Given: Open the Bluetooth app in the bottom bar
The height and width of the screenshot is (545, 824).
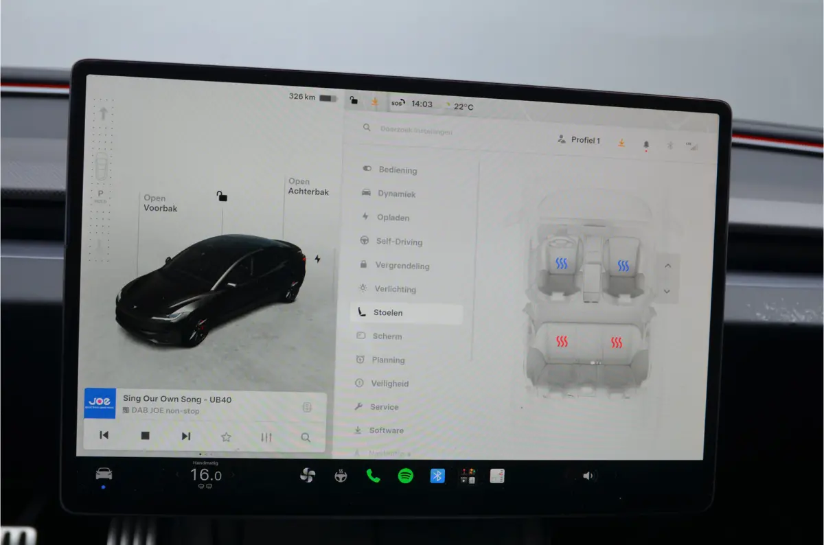Looking at the screenshot, I should coord(437,476).
